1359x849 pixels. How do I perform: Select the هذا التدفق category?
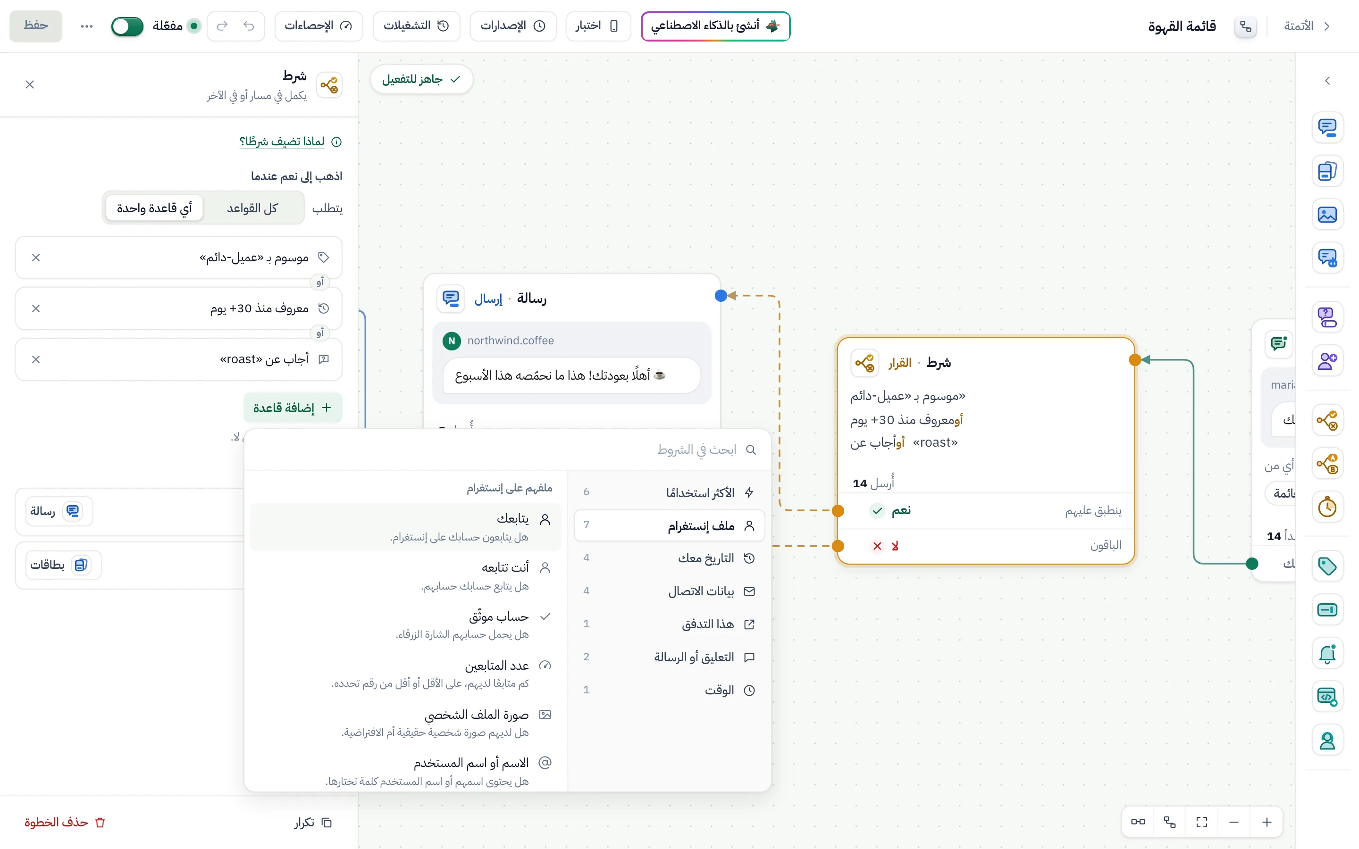[x=670, y=624]
